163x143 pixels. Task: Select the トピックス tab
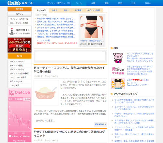coord(41,10)
